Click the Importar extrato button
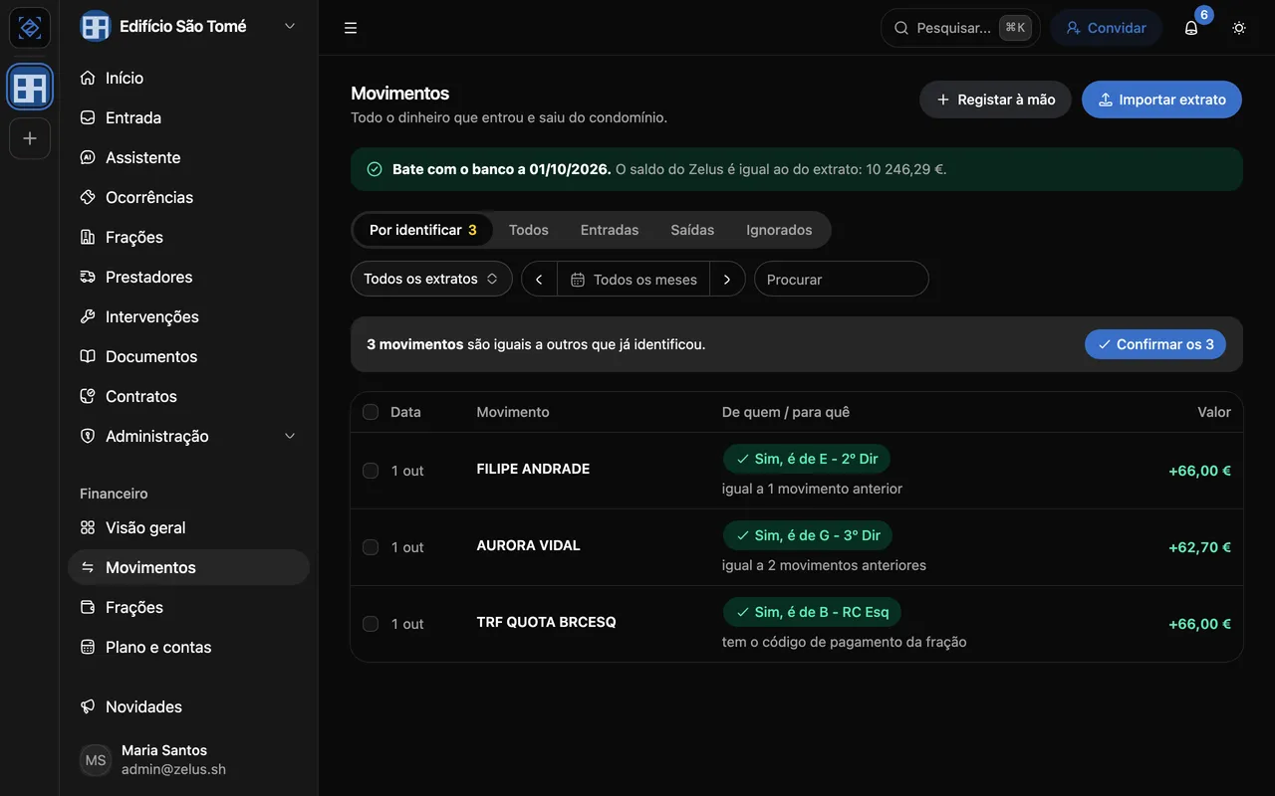 1161,99
